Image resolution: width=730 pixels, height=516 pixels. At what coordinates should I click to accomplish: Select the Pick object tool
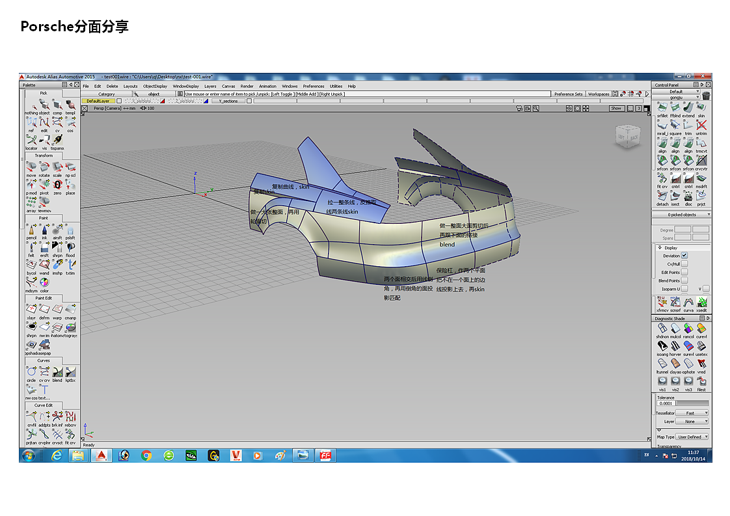44,105
